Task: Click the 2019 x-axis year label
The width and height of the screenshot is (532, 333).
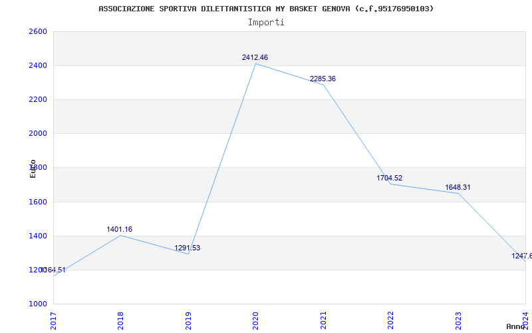Action: pos(188,321)
